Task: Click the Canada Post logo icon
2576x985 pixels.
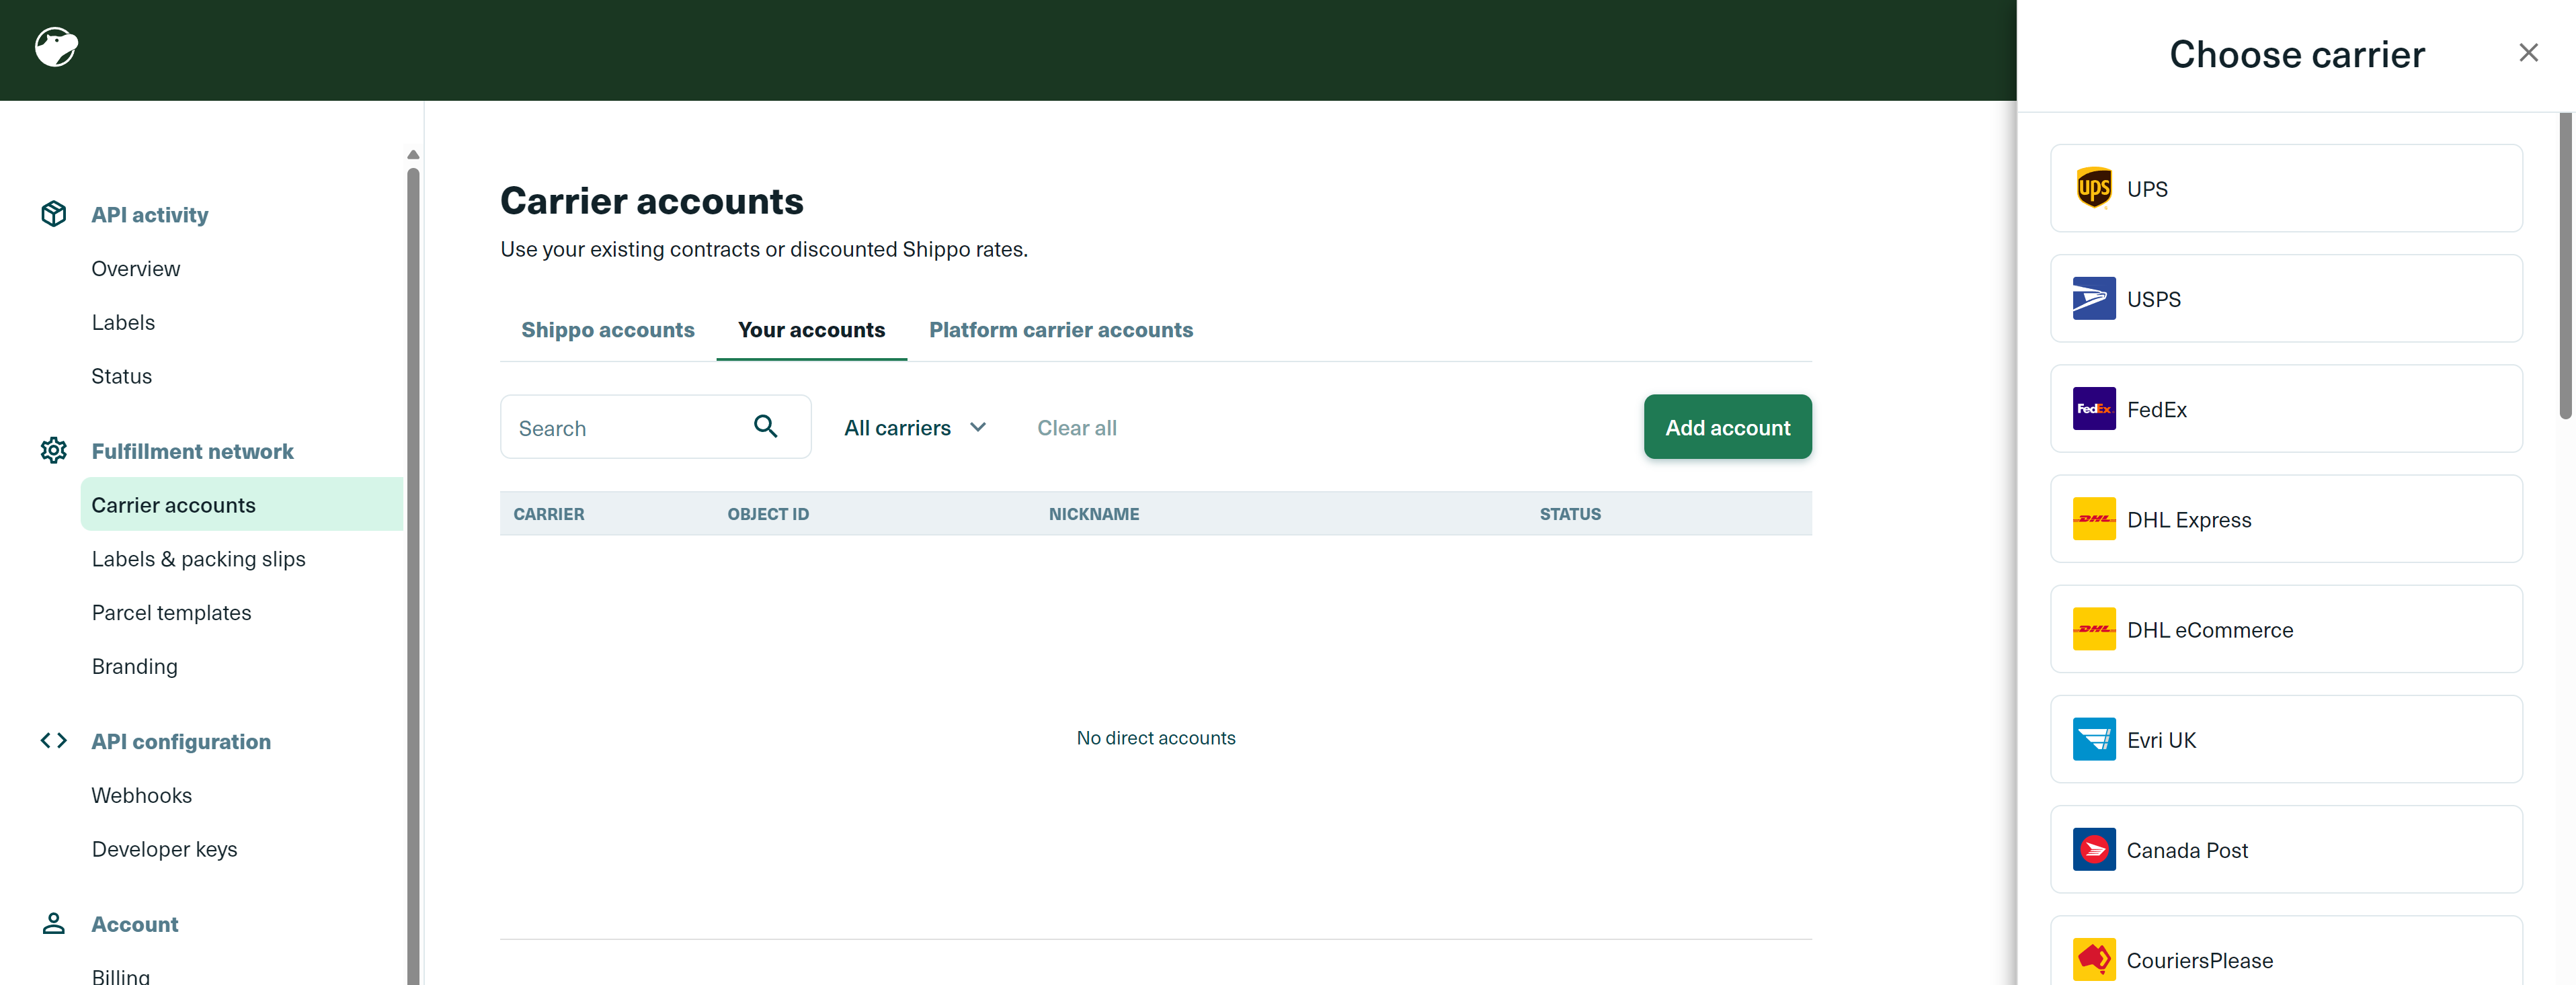Action: (2093, 850)
